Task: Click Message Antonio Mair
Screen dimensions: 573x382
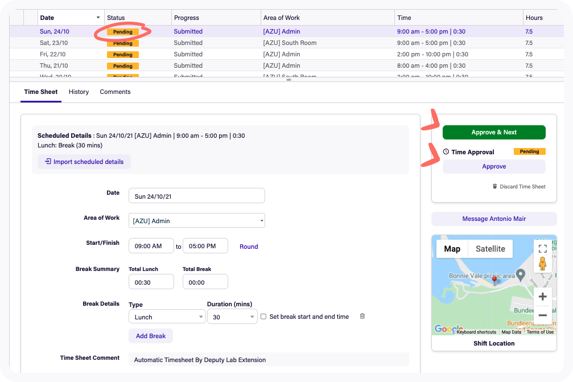Action: pos(494,219)
